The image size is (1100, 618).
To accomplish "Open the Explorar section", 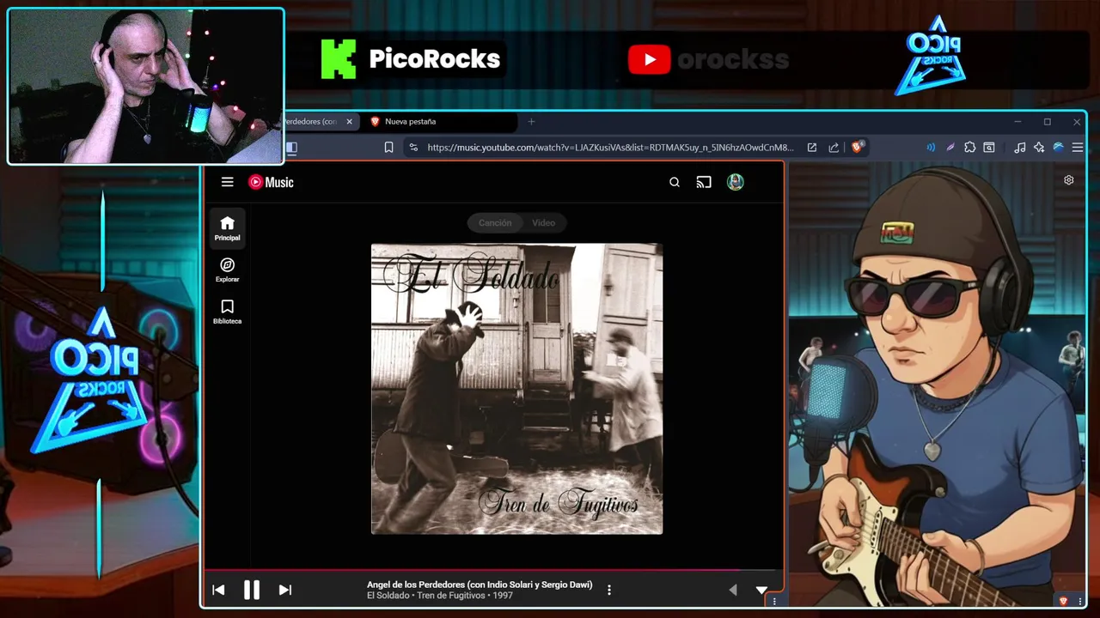I will tap(227, 270).
